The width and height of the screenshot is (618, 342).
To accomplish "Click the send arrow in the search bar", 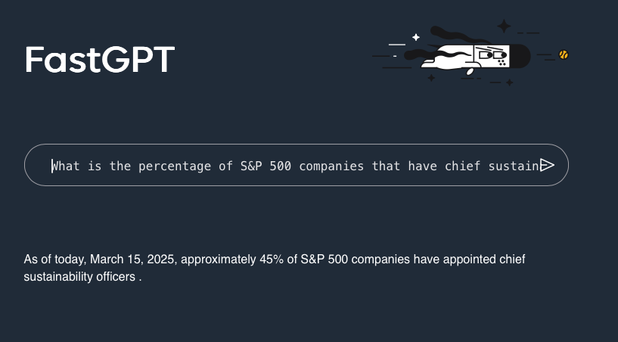I will tap(547, 166).
